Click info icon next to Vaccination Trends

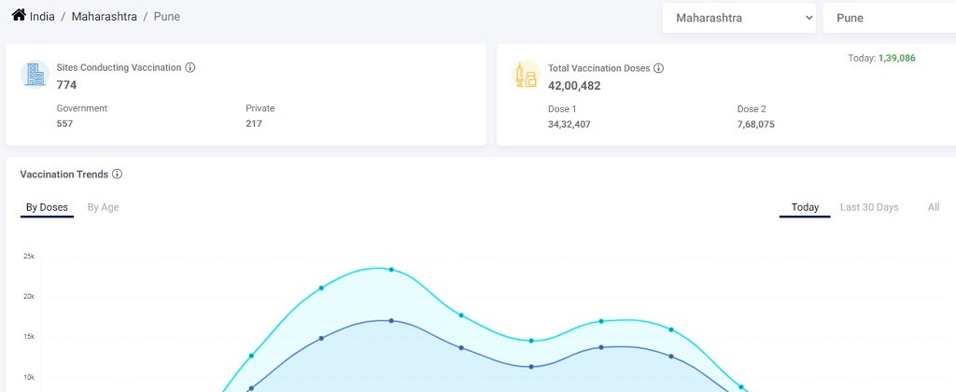click(x=117, y=175)
